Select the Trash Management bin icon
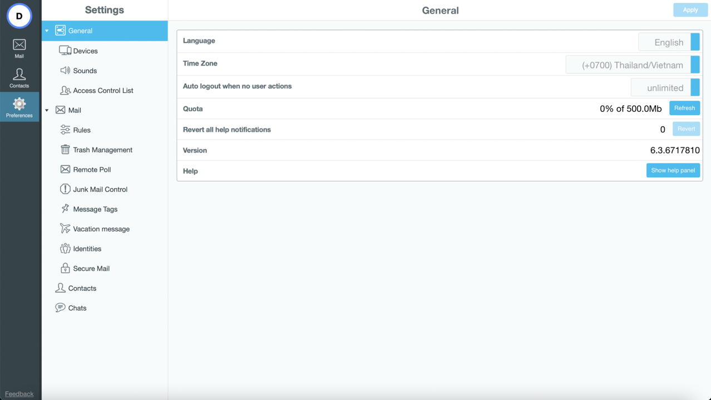The width and height of the screenshot is (711, 400). pos(65,150)
